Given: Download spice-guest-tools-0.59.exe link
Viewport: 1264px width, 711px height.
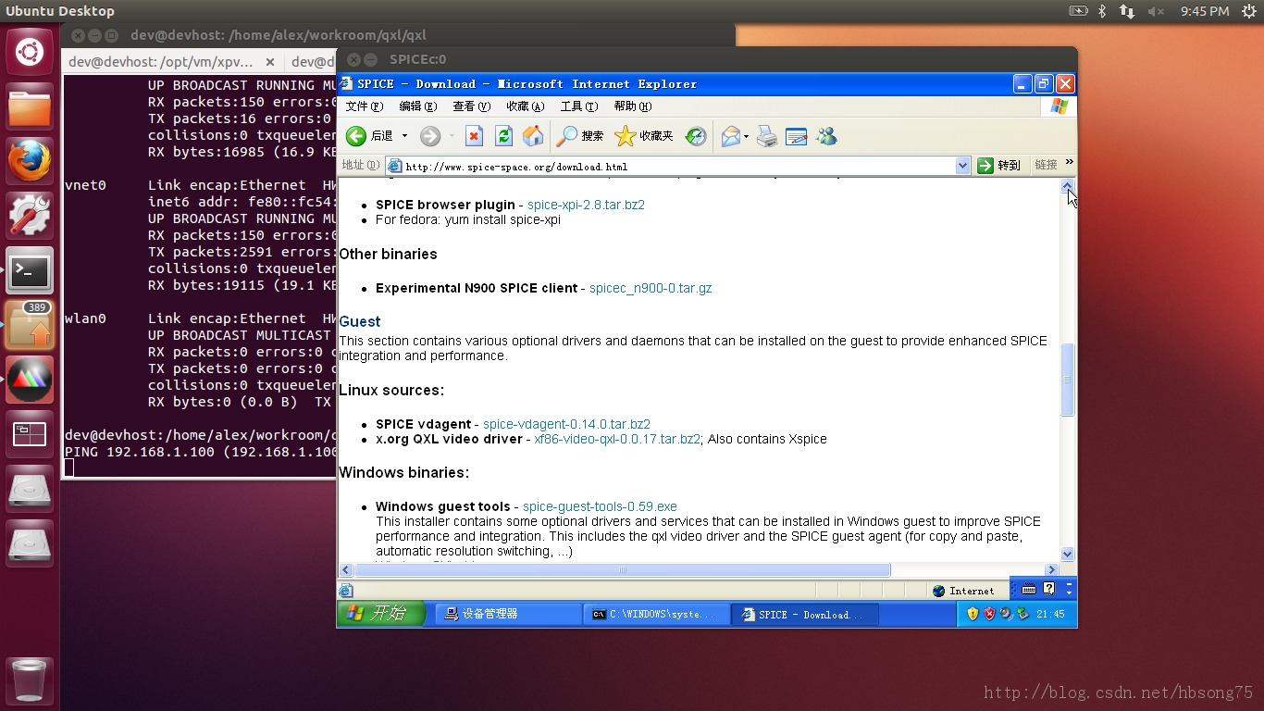Looking at the screenshot, I should click(x=600, y=506).
